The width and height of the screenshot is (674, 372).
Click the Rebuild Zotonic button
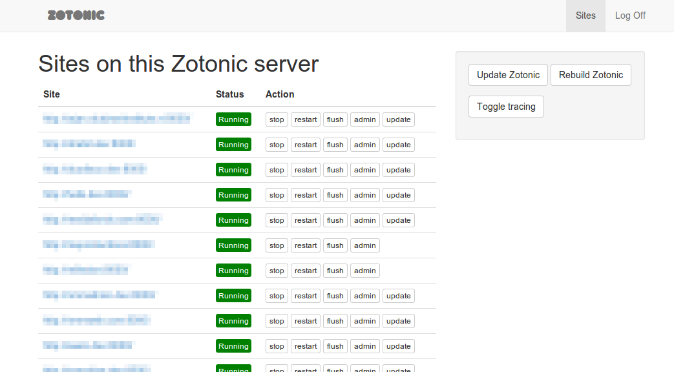[x=591, y=75]
